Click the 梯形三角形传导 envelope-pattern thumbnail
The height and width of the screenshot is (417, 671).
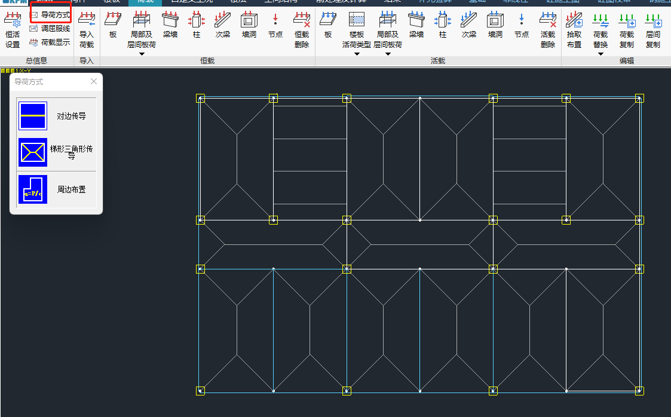(x=33, y=152)
